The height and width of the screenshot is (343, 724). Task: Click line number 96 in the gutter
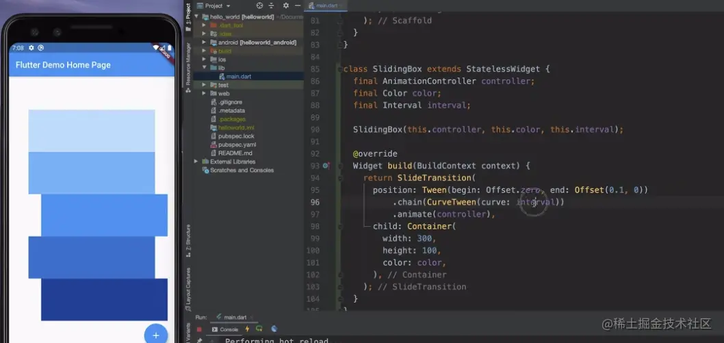[315, 202]
